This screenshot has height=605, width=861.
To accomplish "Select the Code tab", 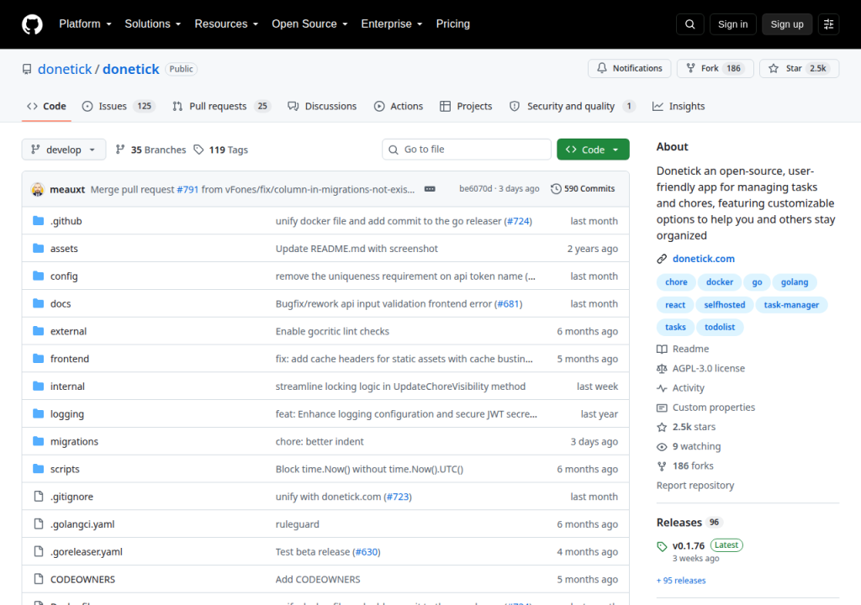I will 47,106.
